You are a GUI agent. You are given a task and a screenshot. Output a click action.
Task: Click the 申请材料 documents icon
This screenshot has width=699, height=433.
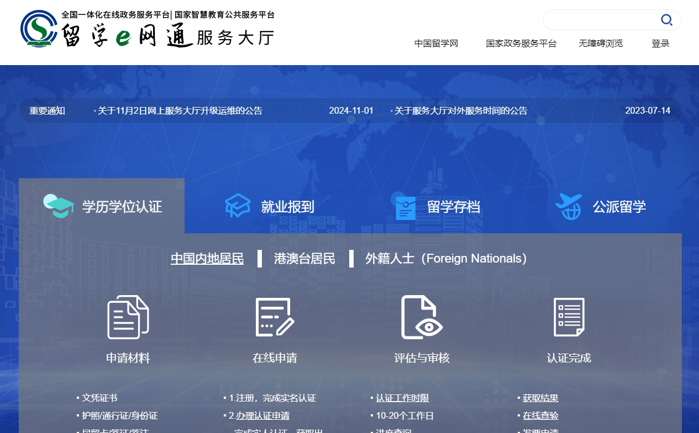[x=128, y=317]
